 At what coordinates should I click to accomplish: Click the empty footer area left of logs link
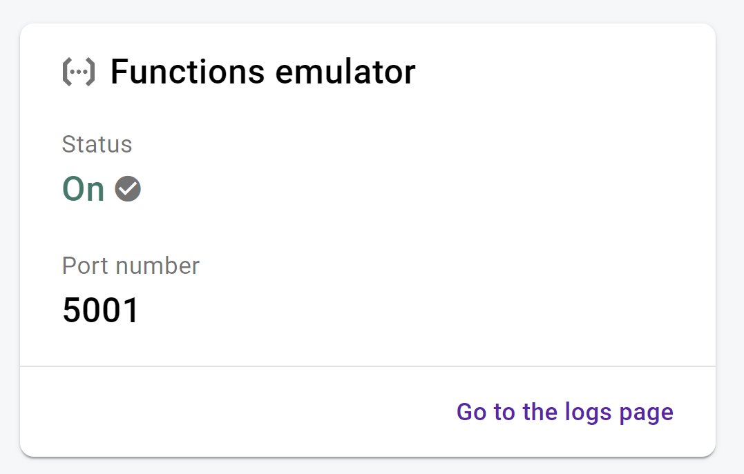(x=237, y=411)
